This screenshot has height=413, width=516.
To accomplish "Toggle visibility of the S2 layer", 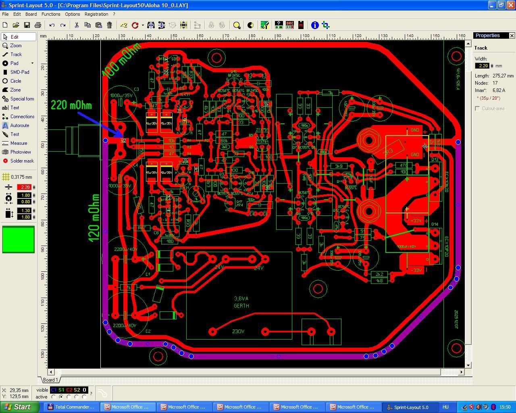I will pos(77,390).
